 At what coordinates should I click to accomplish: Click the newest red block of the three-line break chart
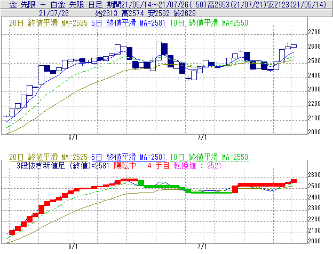(x=294, y=181)
